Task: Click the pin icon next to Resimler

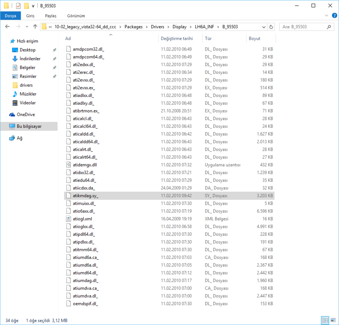Action: point(55,77)
